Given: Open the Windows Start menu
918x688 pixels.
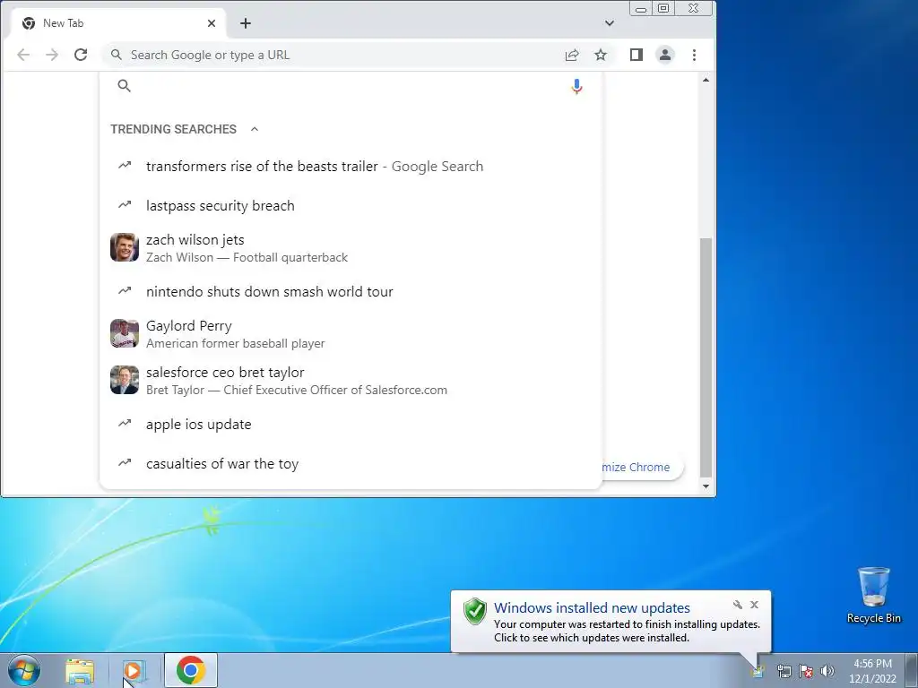Looking at the screenshot, I should [x=24, y=670].
